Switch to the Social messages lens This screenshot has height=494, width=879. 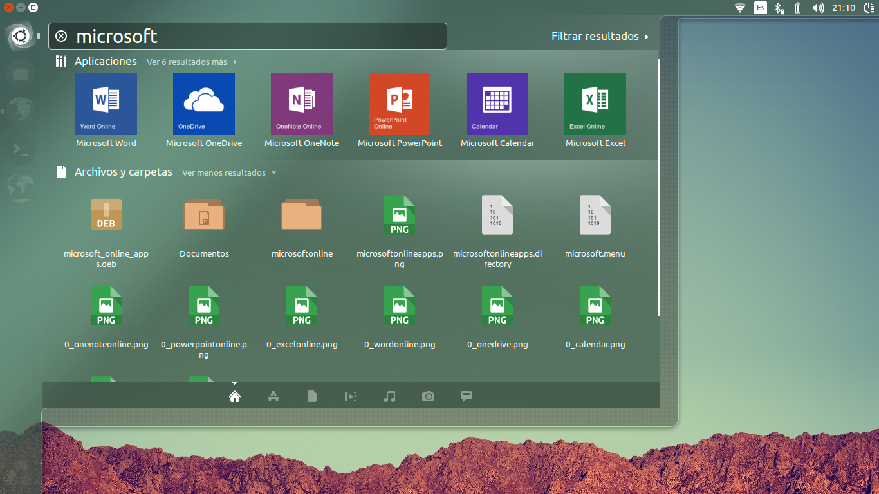coord(467,396)
